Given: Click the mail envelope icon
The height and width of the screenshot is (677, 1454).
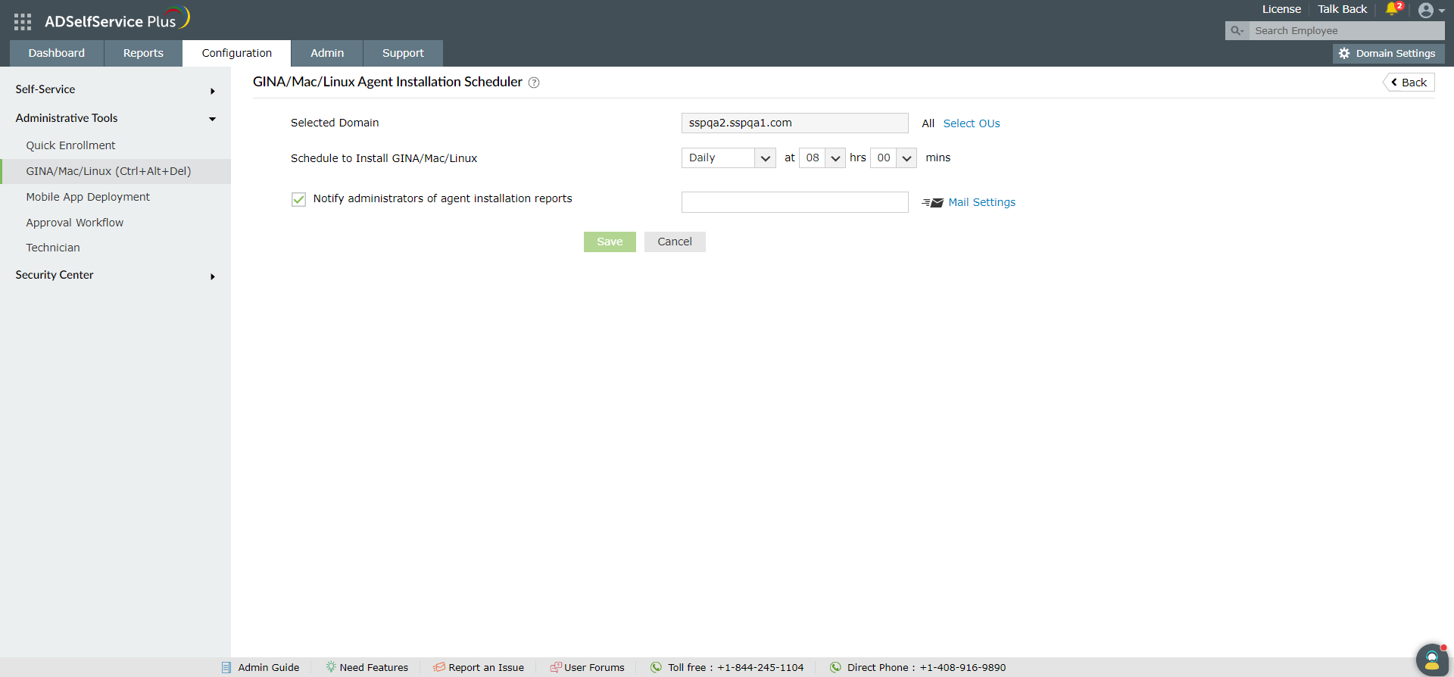Looking at the screenshot, I should pos(932,203).
